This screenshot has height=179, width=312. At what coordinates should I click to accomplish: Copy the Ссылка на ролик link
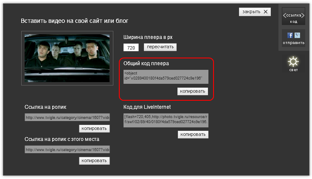tap(94, 128)
